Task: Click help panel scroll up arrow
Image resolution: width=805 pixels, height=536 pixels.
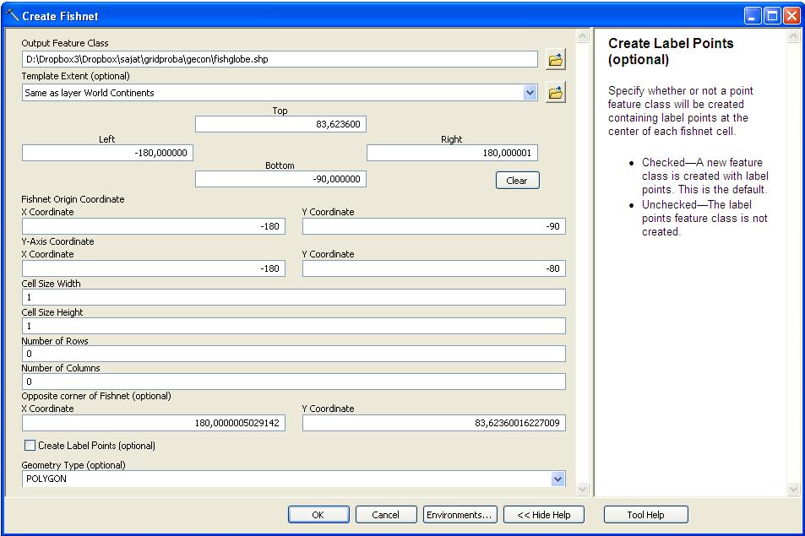Action: [x=793, y=36]
